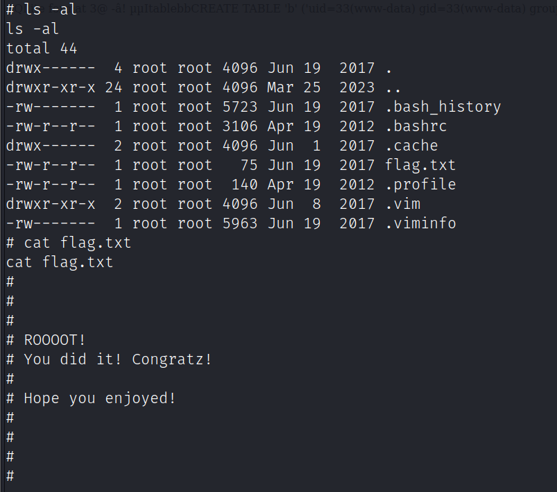Click the parent directory ".." entry
The height and width of the screenshot is (492, 557).
[393, 87]
